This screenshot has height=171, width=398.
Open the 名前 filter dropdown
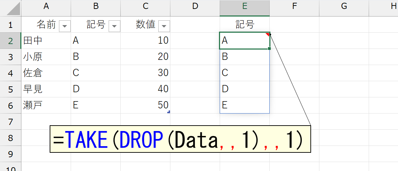(x=64, y=26)
